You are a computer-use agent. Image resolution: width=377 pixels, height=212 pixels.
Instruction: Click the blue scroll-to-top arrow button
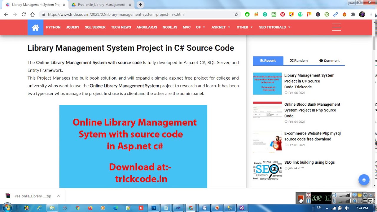[364, 180]
